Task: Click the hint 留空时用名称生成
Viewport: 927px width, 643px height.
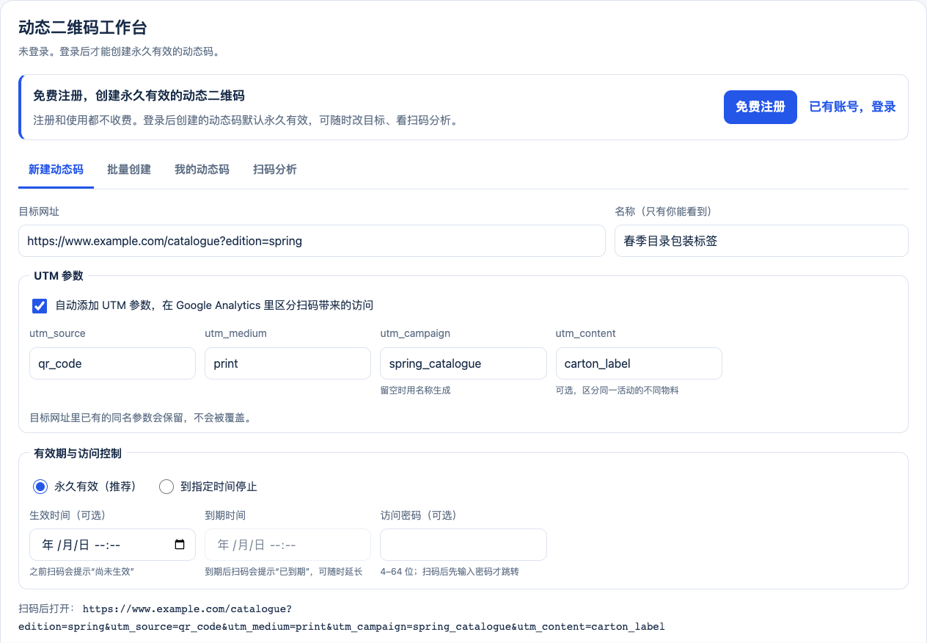Action: [x=415, y=390]
